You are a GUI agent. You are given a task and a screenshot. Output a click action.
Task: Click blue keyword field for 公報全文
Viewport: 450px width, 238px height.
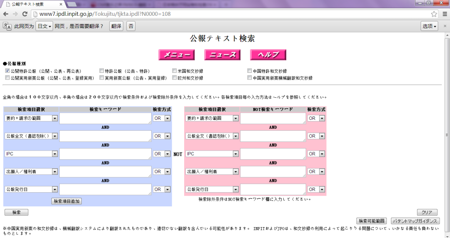(x=105, y=136)
